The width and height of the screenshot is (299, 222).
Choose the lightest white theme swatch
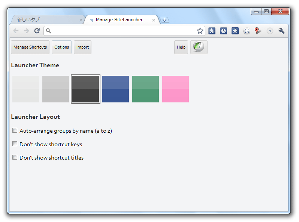(26, 89)
